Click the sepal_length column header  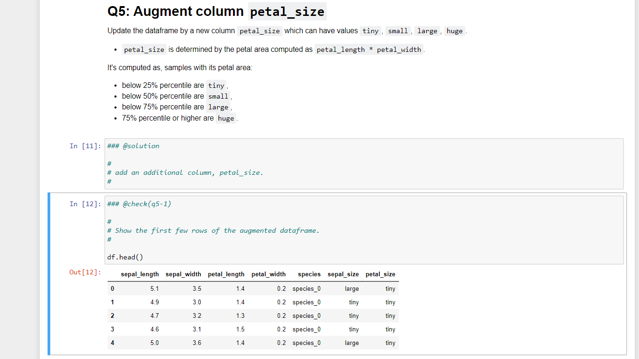click(140, 274)
